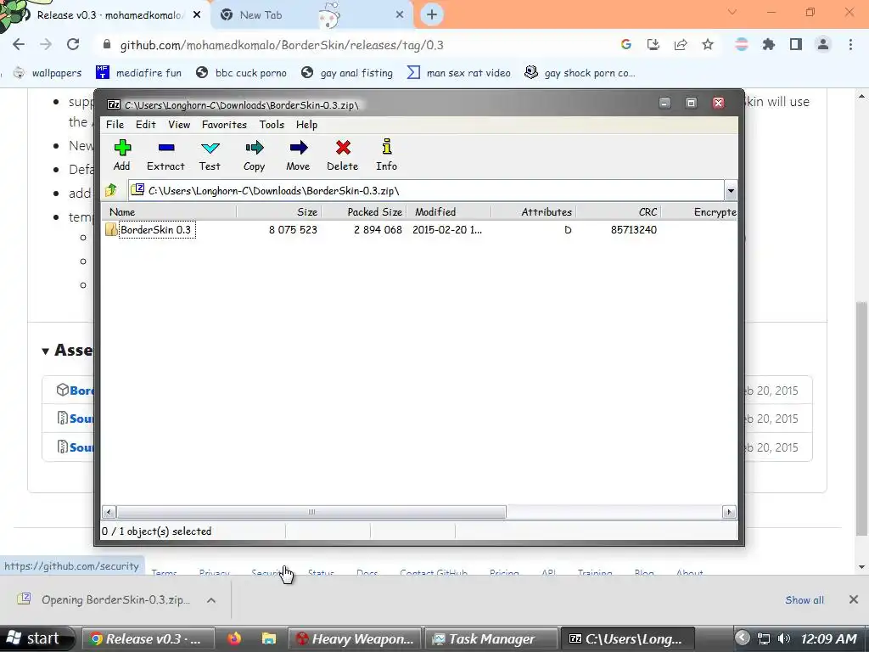The height and width of the screenshot is (652, 869).
Task: Reload the GitHub release page
Action: click(73, 45)
